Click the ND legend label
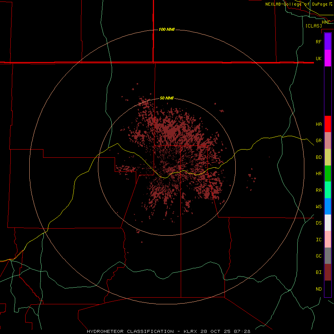334x334 pixels. point(318,289)
